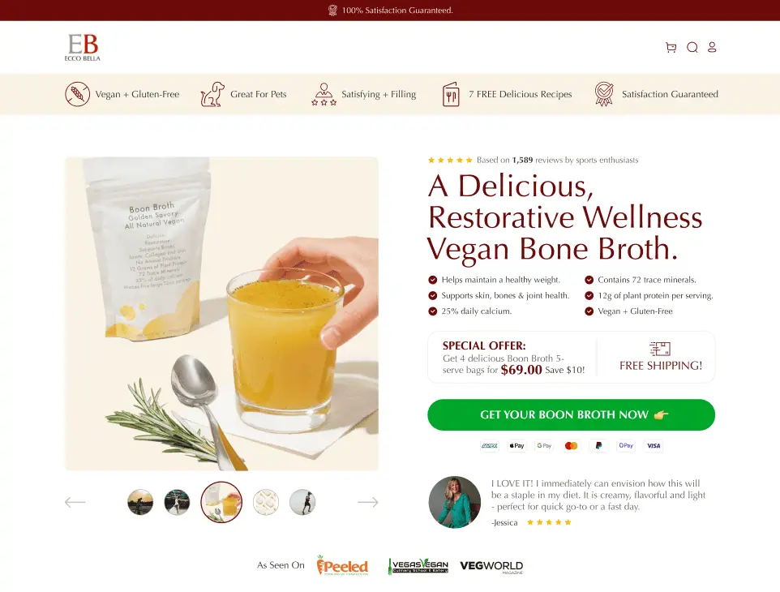The width and height of the screenshot is (780, 592).
Task: Click the Satisfying + Filling person-stars icon
Action: 324,94
